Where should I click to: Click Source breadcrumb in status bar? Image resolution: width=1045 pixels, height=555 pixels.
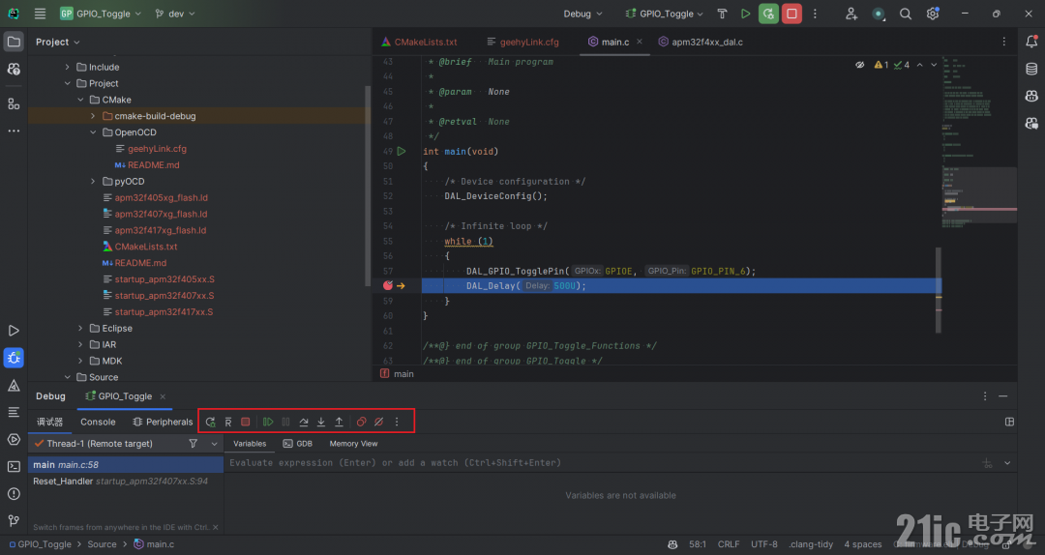pos(102,544)
